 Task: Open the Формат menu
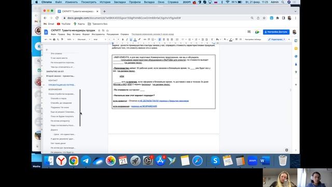[x=86, y=34]
